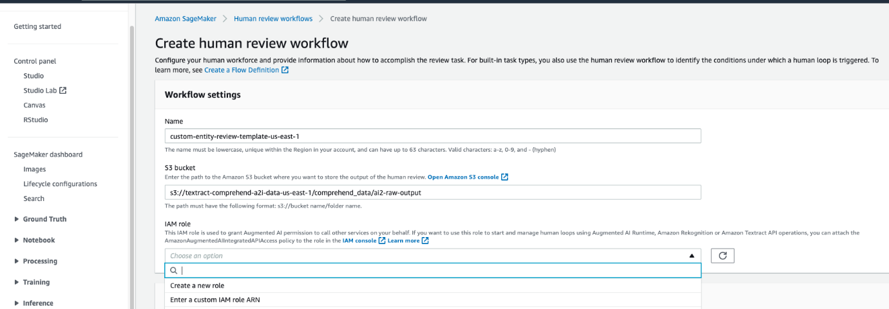The image size is (889, 309).
Task: Select 'Create a new role' option
Action: pos(197,285)
